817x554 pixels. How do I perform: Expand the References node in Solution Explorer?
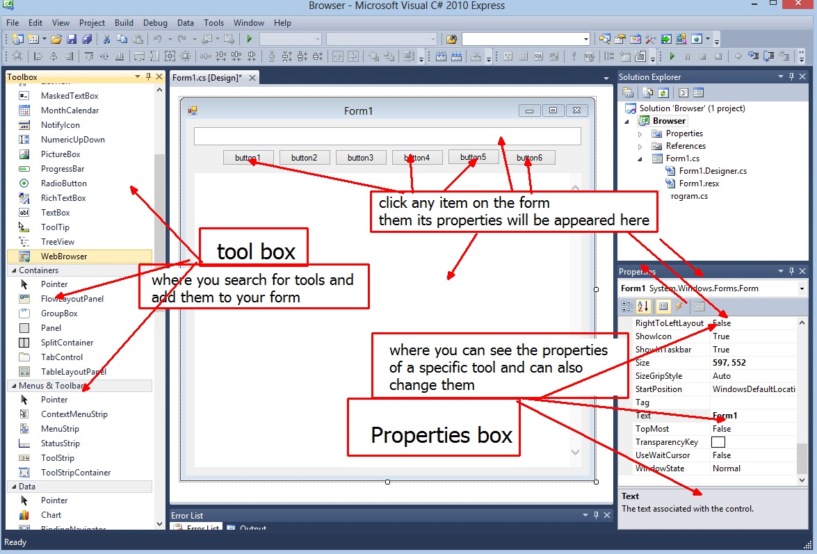(x=640, y=146)
